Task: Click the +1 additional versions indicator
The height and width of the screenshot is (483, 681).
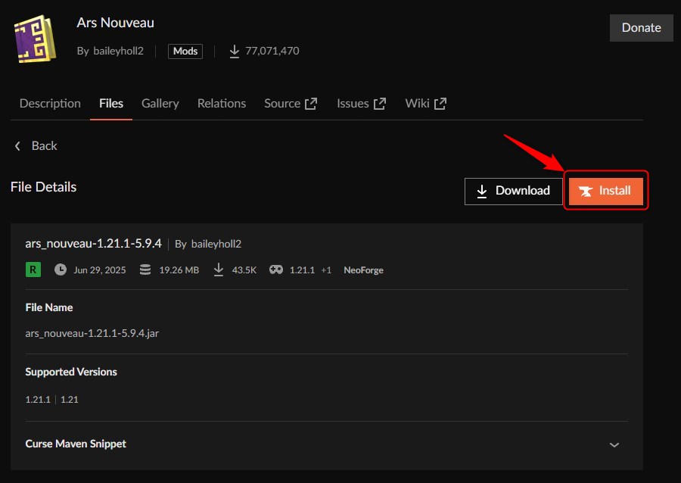Action: [x=326, y=270]
